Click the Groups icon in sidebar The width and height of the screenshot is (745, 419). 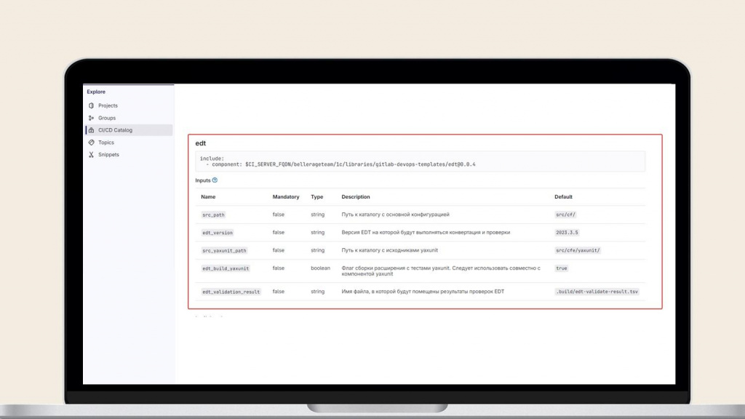pyautogui.click(x=91, y=118)
